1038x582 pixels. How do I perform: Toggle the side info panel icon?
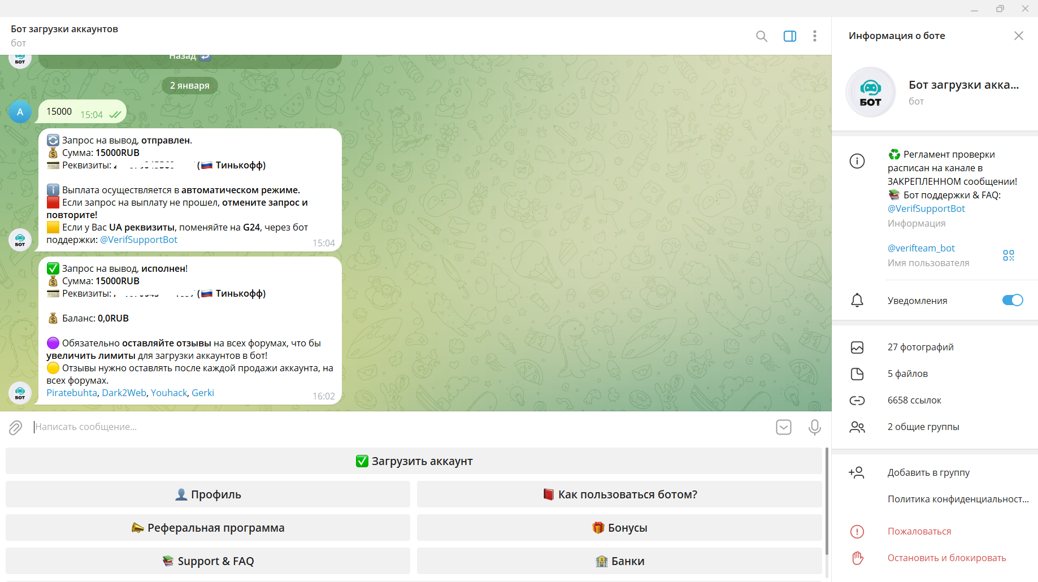789,36
